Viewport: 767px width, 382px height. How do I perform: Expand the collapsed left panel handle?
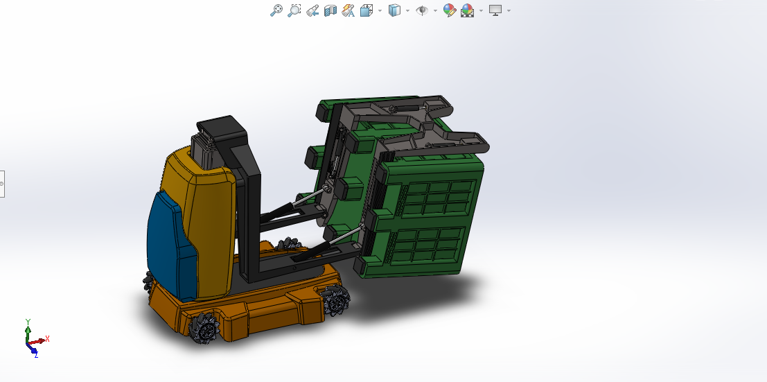pyautogui.click(x=2, y=184)
